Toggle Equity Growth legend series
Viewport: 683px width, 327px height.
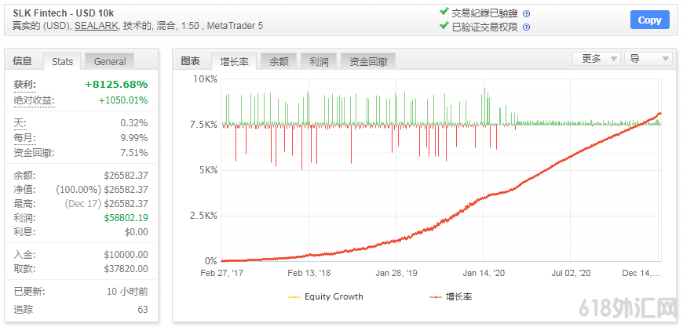point(325,297)
